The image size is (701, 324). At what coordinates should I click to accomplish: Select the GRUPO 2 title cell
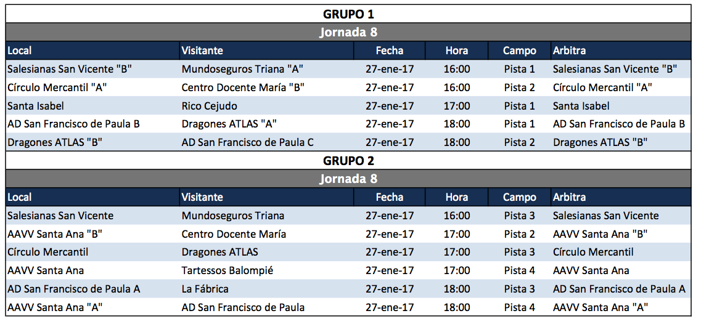point(348,161)
